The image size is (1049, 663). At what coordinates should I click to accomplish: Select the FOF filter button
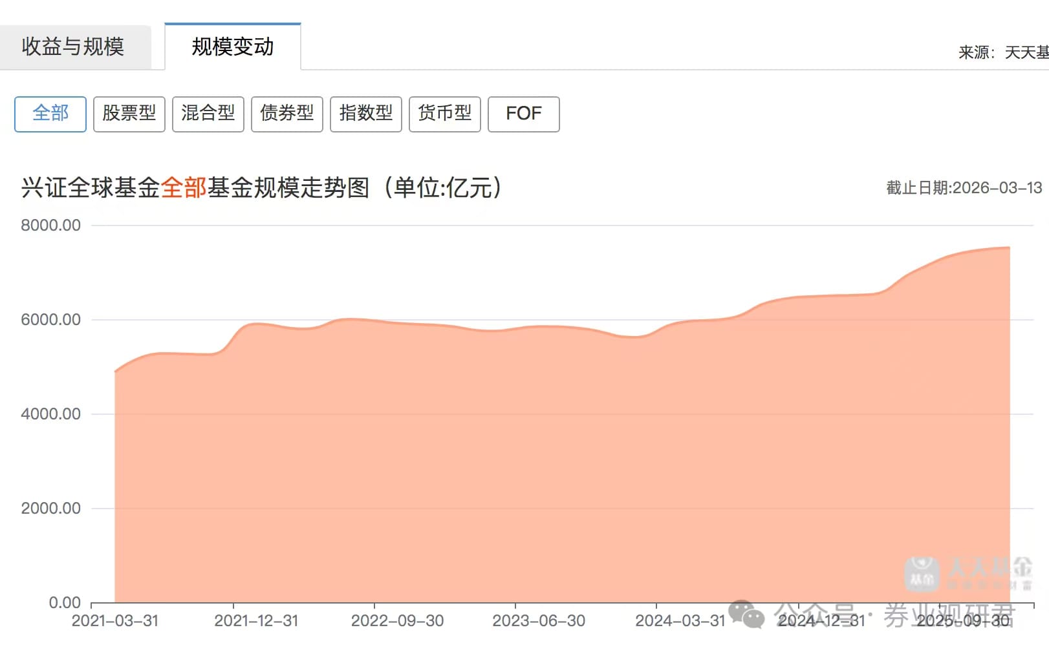[x=524, y=114]
